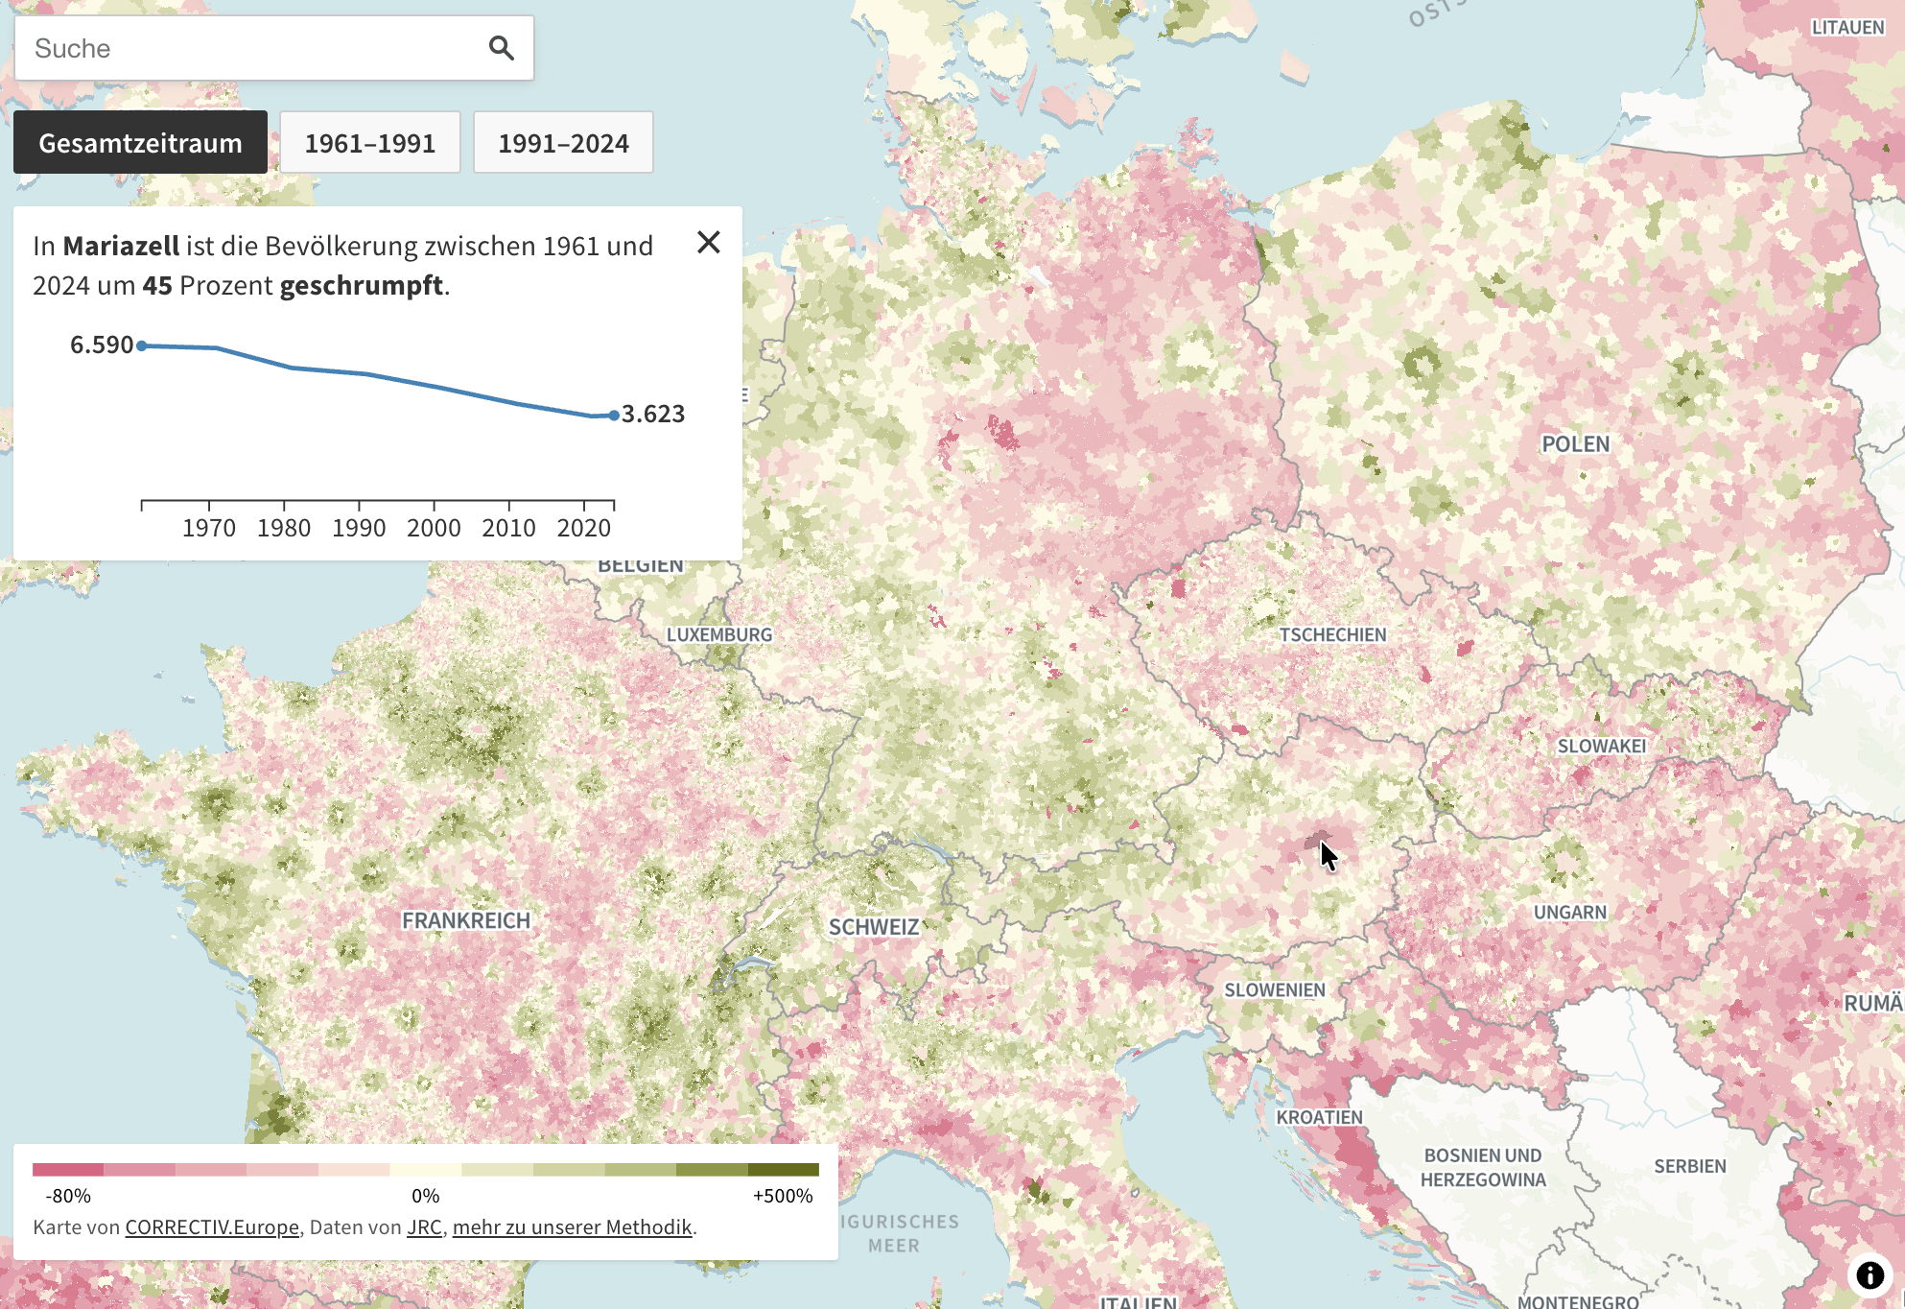Click the search magnifier icon
This screenshot has height=1309, width=1905.
click(503, 47)
